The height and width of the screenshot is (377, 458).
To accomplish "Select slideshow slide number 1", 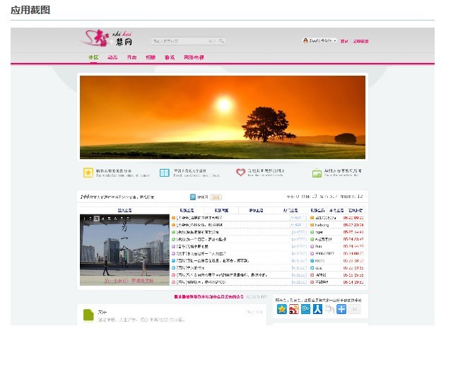I will point(84,219).
